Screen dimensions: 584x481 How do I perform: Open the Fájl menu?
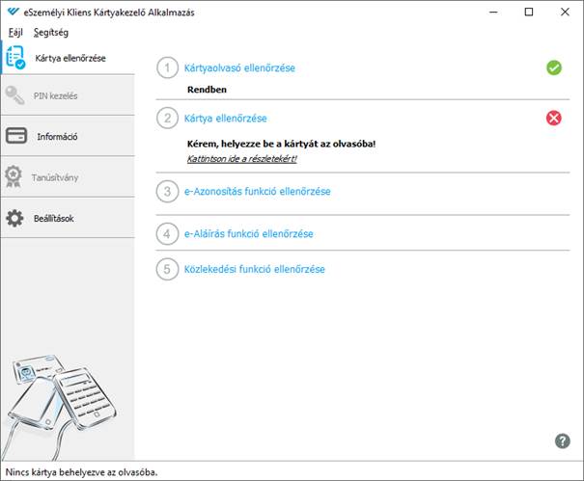(x=15, y=33)
